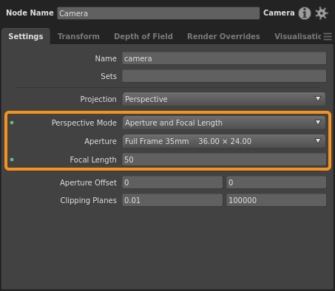Click the far Clipping Planes field 100000
Viewport: 335px width, 291px height.
[277, 200]
